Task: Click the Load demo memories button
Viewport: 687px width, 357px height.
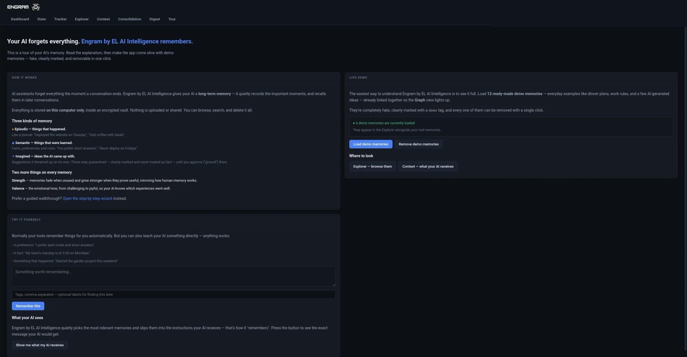Action: 371,144
